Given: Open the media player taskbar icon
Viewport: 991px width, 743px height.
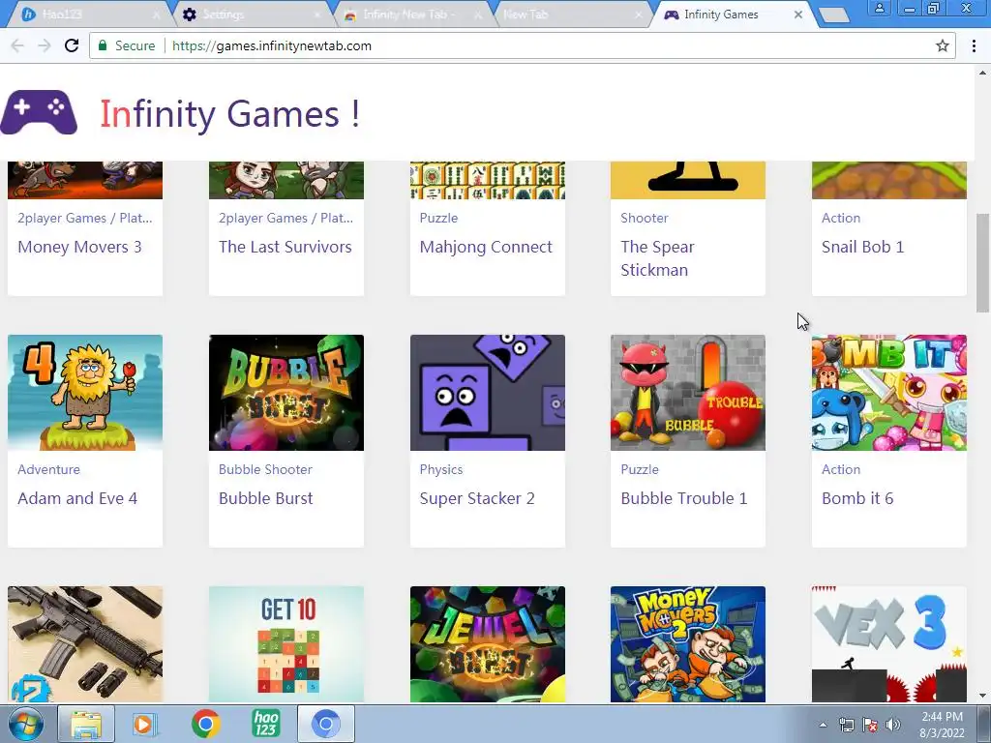Looking at the screenshot, I should (x=145, y=724).
